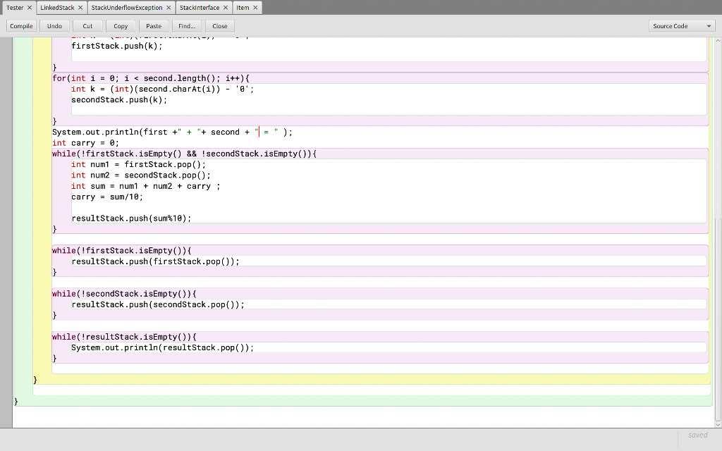Screen dimensions: 722x451
Task: Click the Paste toolbar button
Action: pos(154,26)
